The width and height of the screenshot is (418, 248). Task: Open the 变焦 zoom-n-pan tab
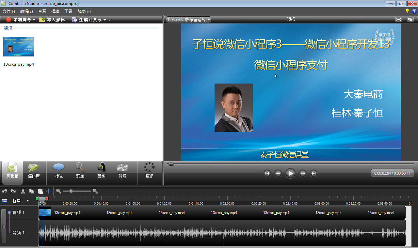[80, 171]
